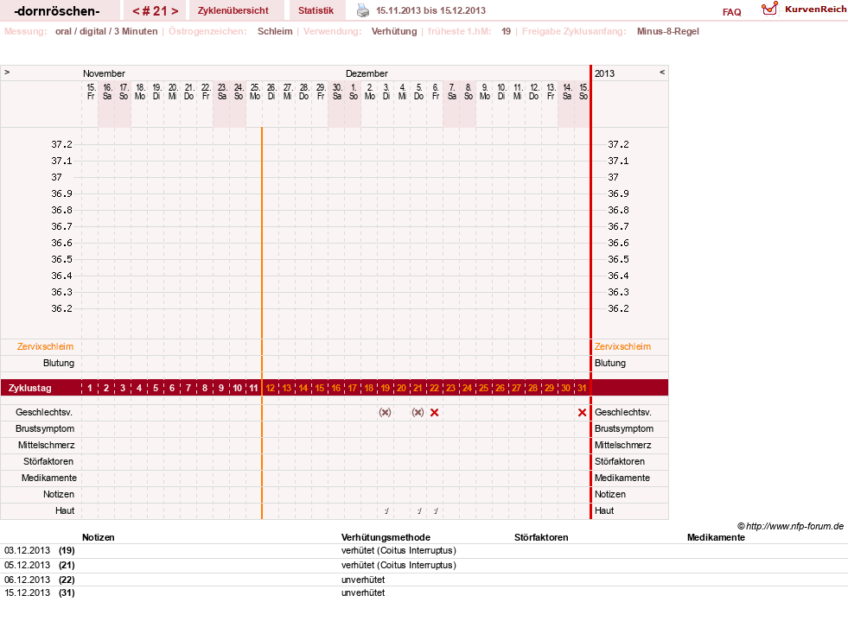This screenshot has height=640, width=848.
Task: Click unverhütet entry for 06.12.2013
Action: coord(363,580)
